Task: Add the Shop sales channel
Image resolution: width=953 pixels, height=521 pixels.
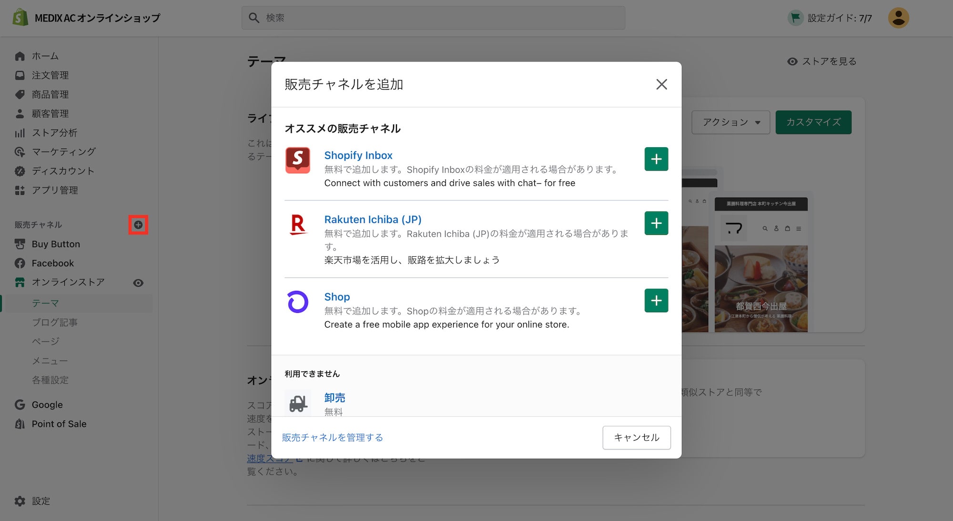Action: click(x=656, y=301)
